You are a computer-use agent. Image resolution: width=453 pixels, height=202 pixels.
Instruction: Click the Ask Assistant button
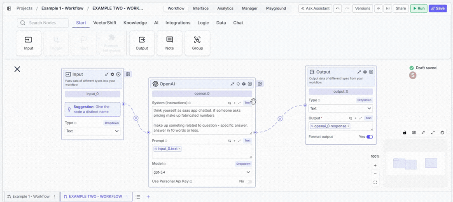click(315, 8)
